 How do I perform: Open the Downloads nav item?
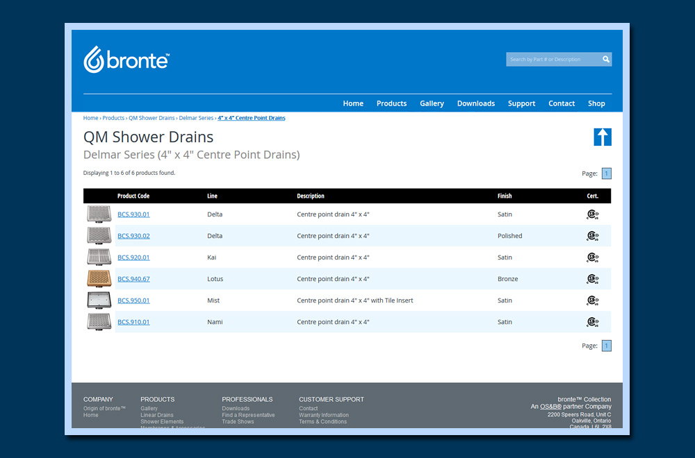tap(475, 103)
